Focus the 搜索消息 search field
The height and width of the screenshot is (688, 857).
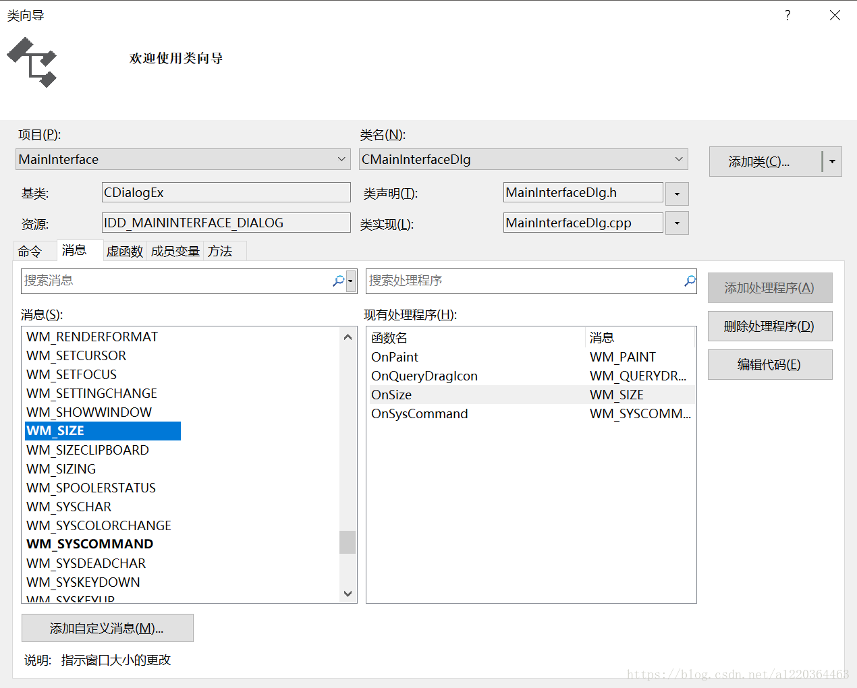pyautogui.click(x=177, y=281)
